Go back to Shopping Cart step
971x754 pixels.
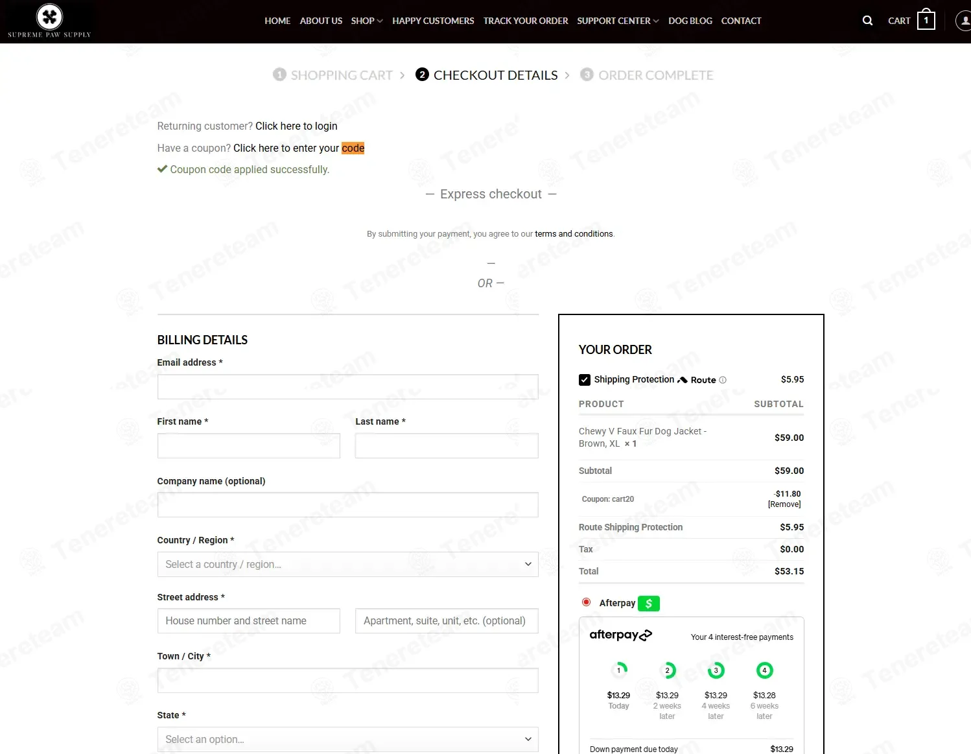333,75
